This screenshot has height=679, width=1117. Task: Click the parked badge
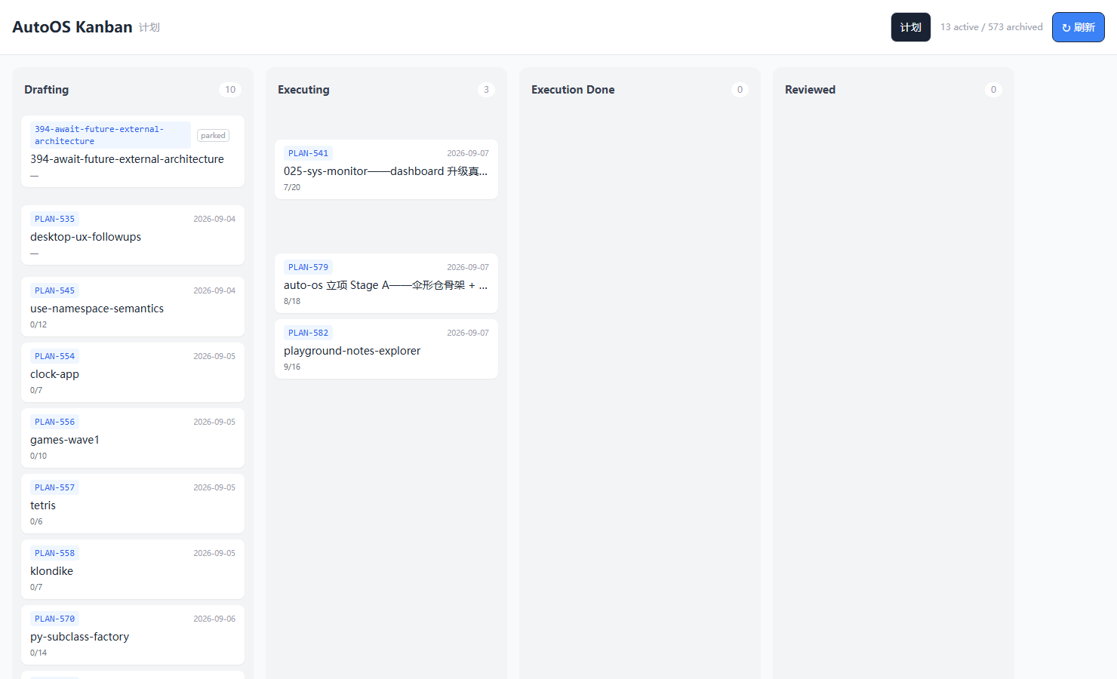pos(213,136)
